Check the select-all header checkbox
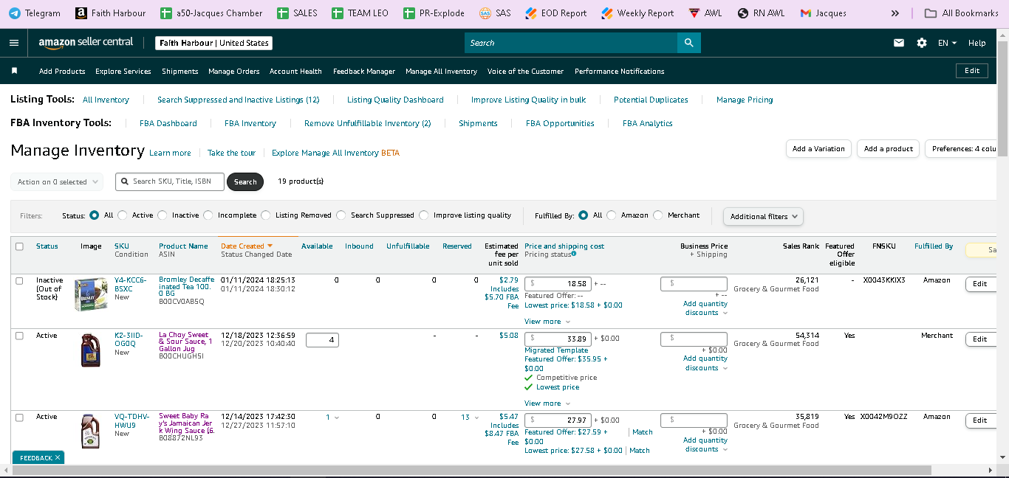 tap(20, 246)
